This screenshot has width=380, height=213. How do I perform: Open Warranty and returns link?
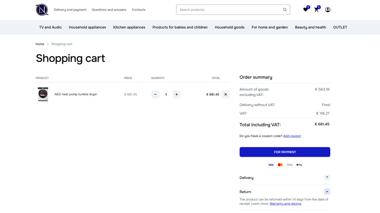pyautogui.click(x=285, y=204)
